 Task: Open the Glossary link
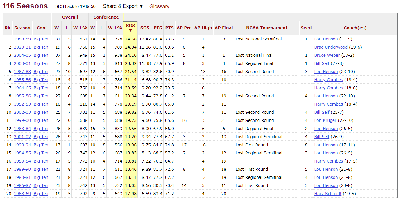click(x=159, y=6)
